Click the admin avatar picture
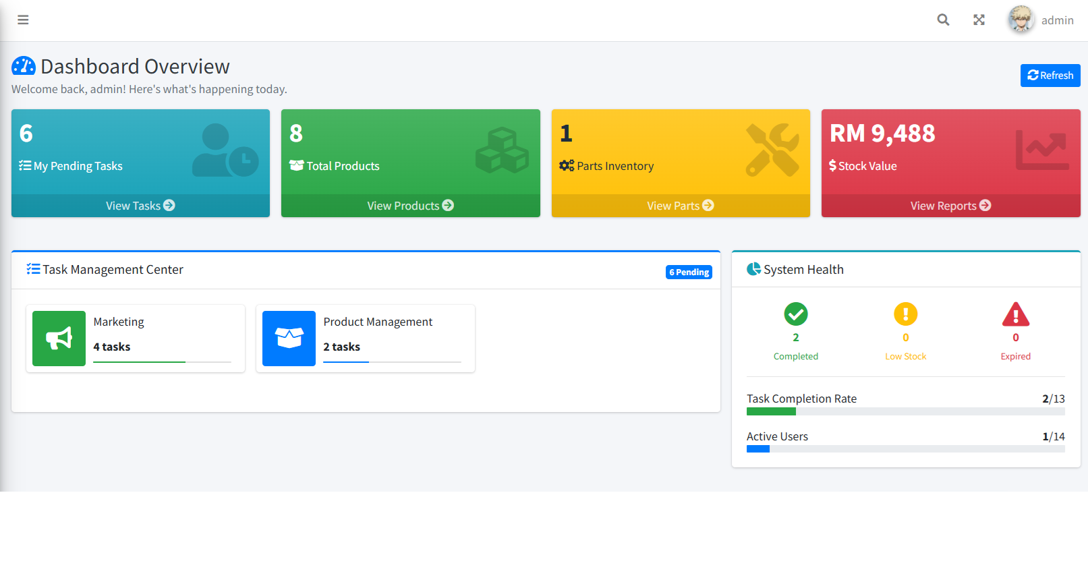The image size is (1088, 582). click(1021, 20)
